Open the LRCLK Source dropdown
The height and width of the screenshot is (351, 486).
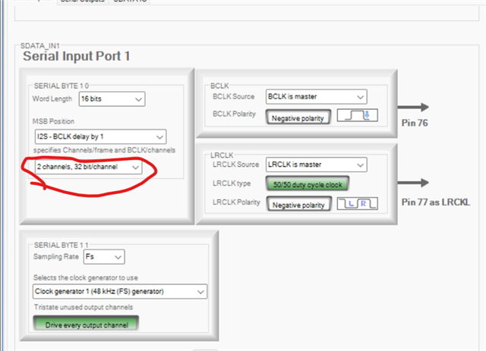coord(316,165)
